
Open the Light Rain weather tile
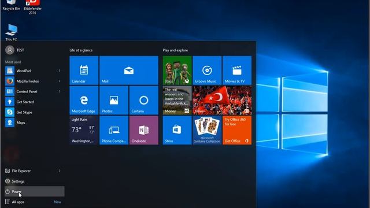tap(84, 130)
